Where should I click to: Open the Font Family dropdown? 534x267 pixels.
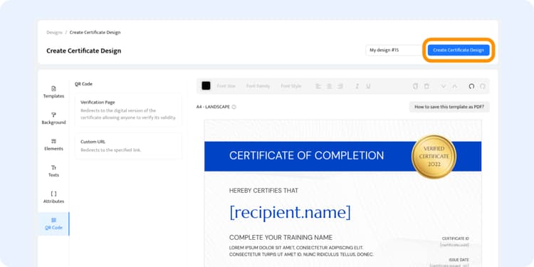coord(258,86)
